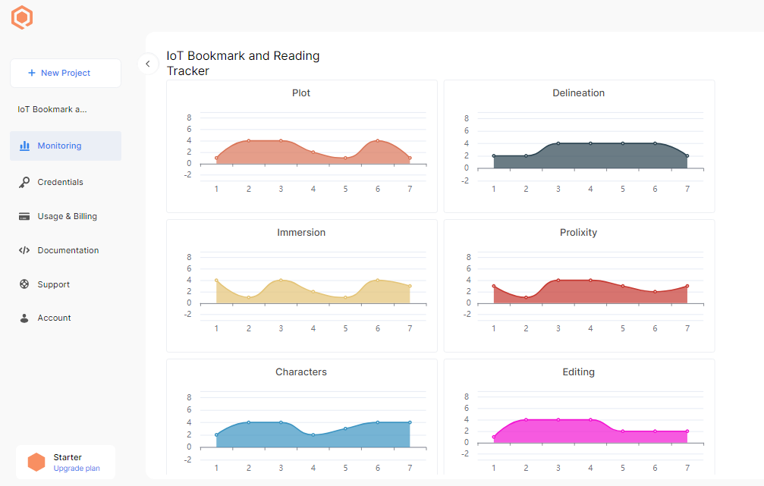
Task: Click the Delineation chart area
Action: (590, 155)
